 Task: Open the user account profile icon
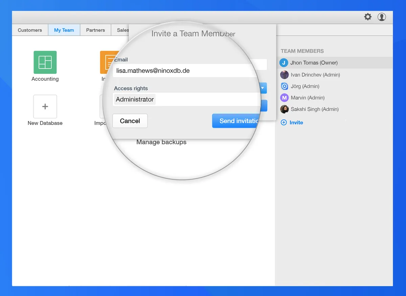coord(382,17)
